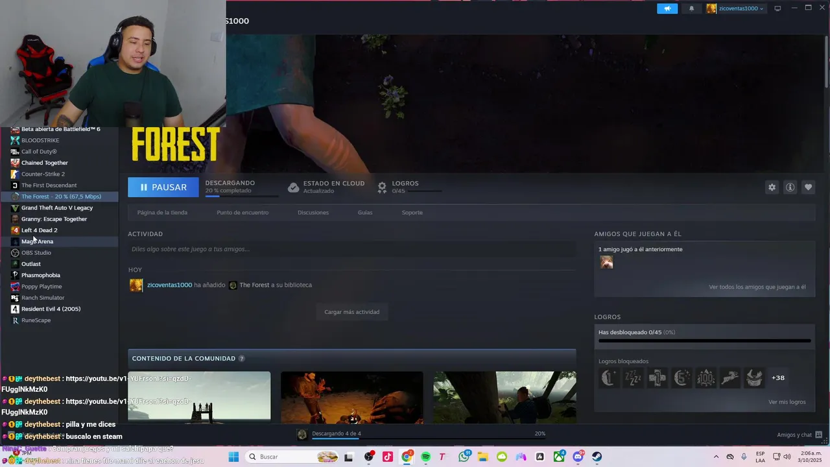
Task: Open game settings gear icon
Action: [772, 187]
